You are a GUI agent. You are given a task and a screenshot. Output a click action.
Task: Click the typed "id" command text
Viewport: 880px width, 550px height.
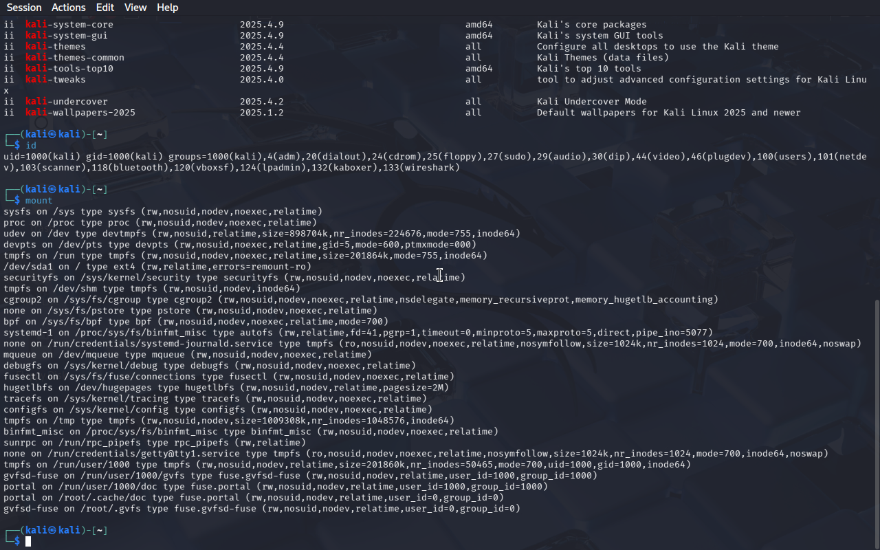31,146
